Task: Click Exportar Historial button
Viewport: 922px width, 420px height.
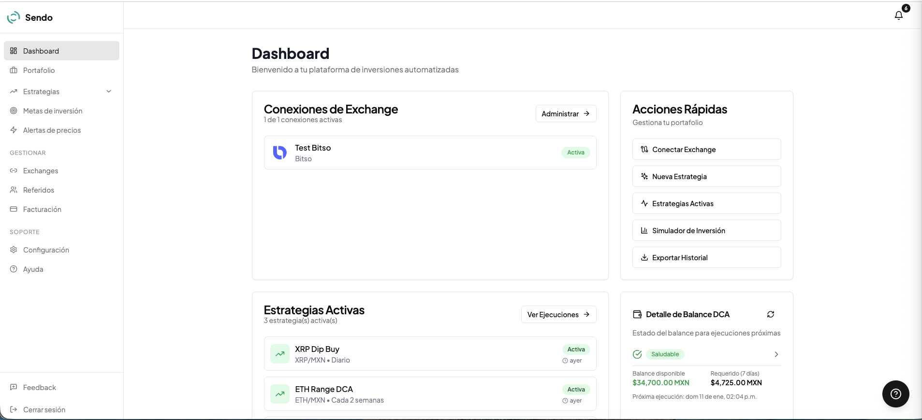Action: point(706,257)
